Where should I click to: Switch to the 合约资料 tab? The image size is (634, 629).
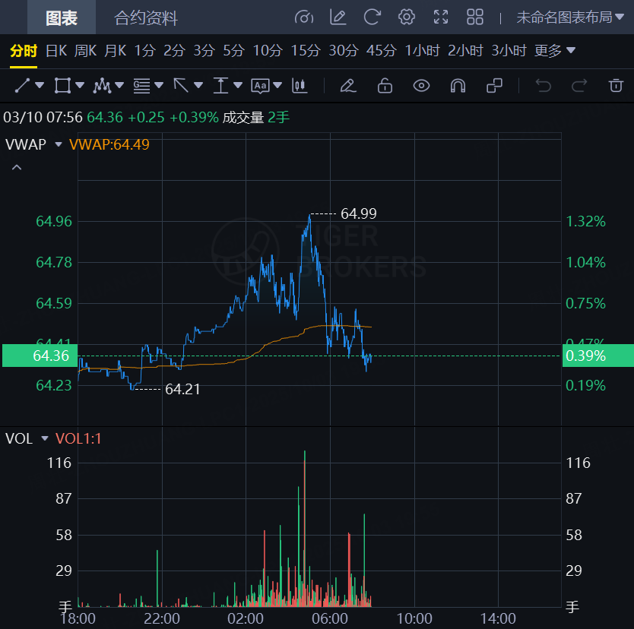pyautogui.click(x=146, y=17)
